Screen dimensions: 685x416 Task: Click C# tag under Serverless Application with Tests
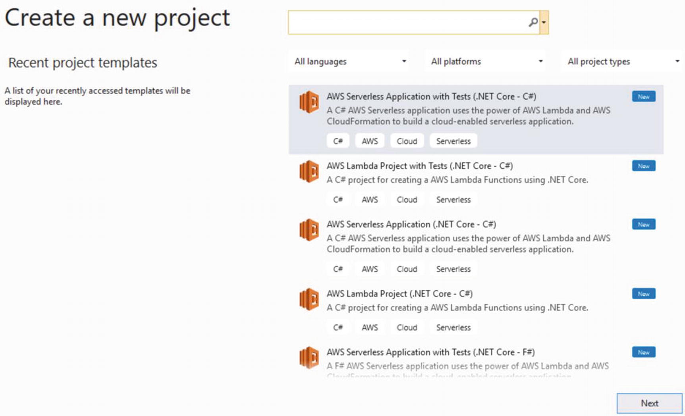click(x=338, y=141)
